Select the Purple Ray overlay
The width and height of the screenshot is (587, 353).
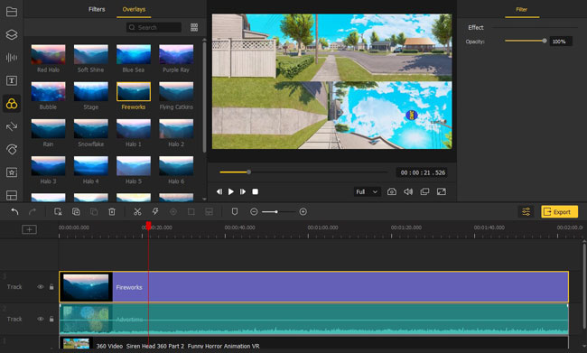click(176, 55)
